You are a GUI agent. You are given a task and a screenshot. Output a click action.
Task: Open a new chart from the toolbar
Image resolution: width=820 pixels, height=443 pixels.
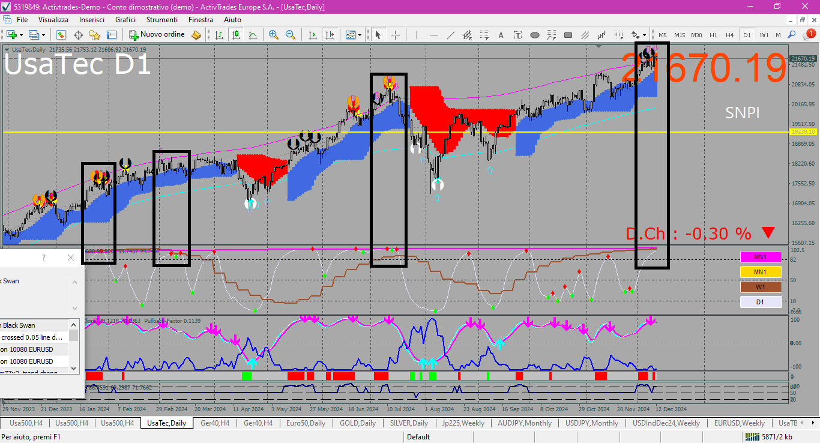[11, 35]
